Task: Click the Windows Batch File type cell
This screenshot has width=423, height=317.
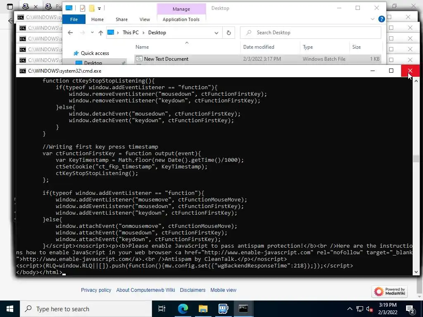Action: pos(324,59)
